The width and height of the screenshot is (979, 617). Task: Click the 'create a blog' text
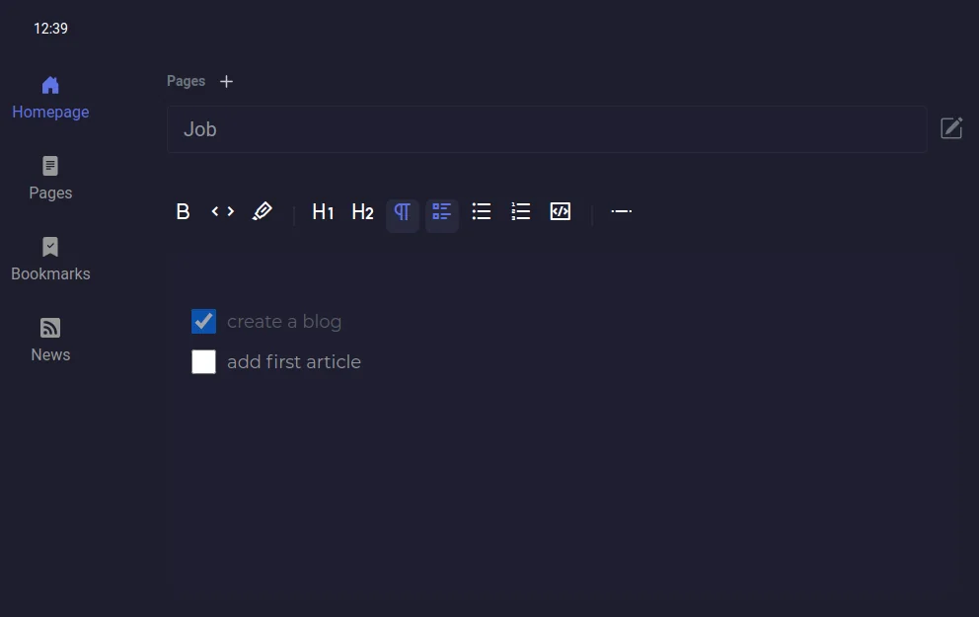(x=284, y=322)
